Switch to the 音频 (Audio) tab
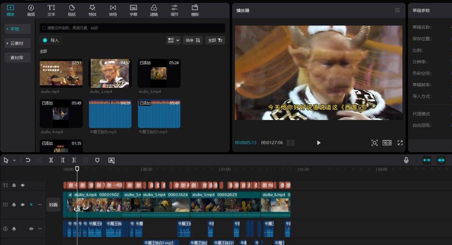The image size is (452, 245). click(31, 9)
